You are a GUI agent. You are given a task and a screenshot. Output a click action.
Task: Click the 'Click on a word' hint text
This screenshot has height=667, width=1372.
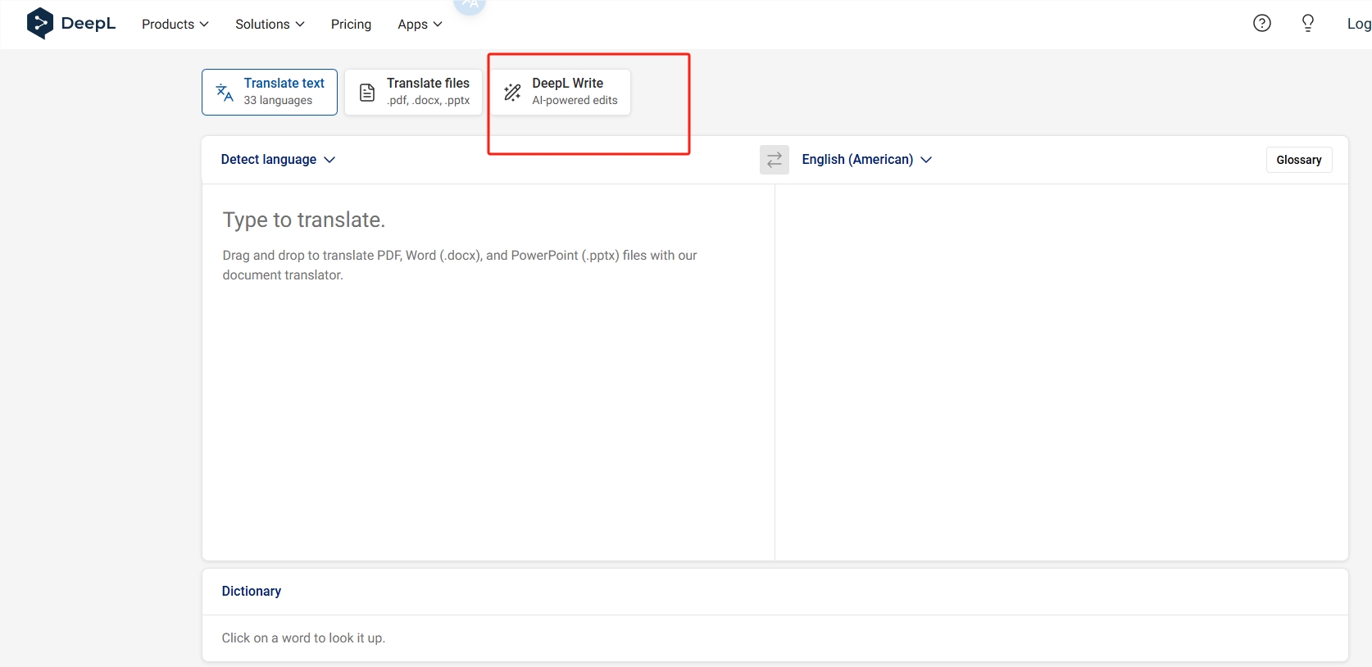click(303, 638)
